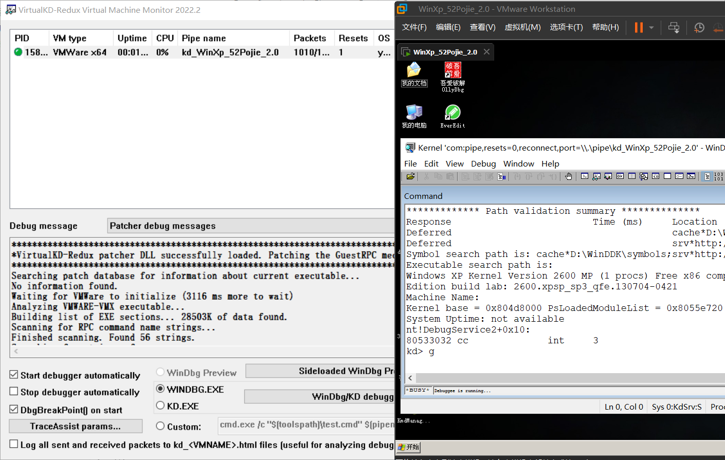
Task: Click the VMware take snapshot clock icon
Action: pyautogui.click(x=699, y=28)
